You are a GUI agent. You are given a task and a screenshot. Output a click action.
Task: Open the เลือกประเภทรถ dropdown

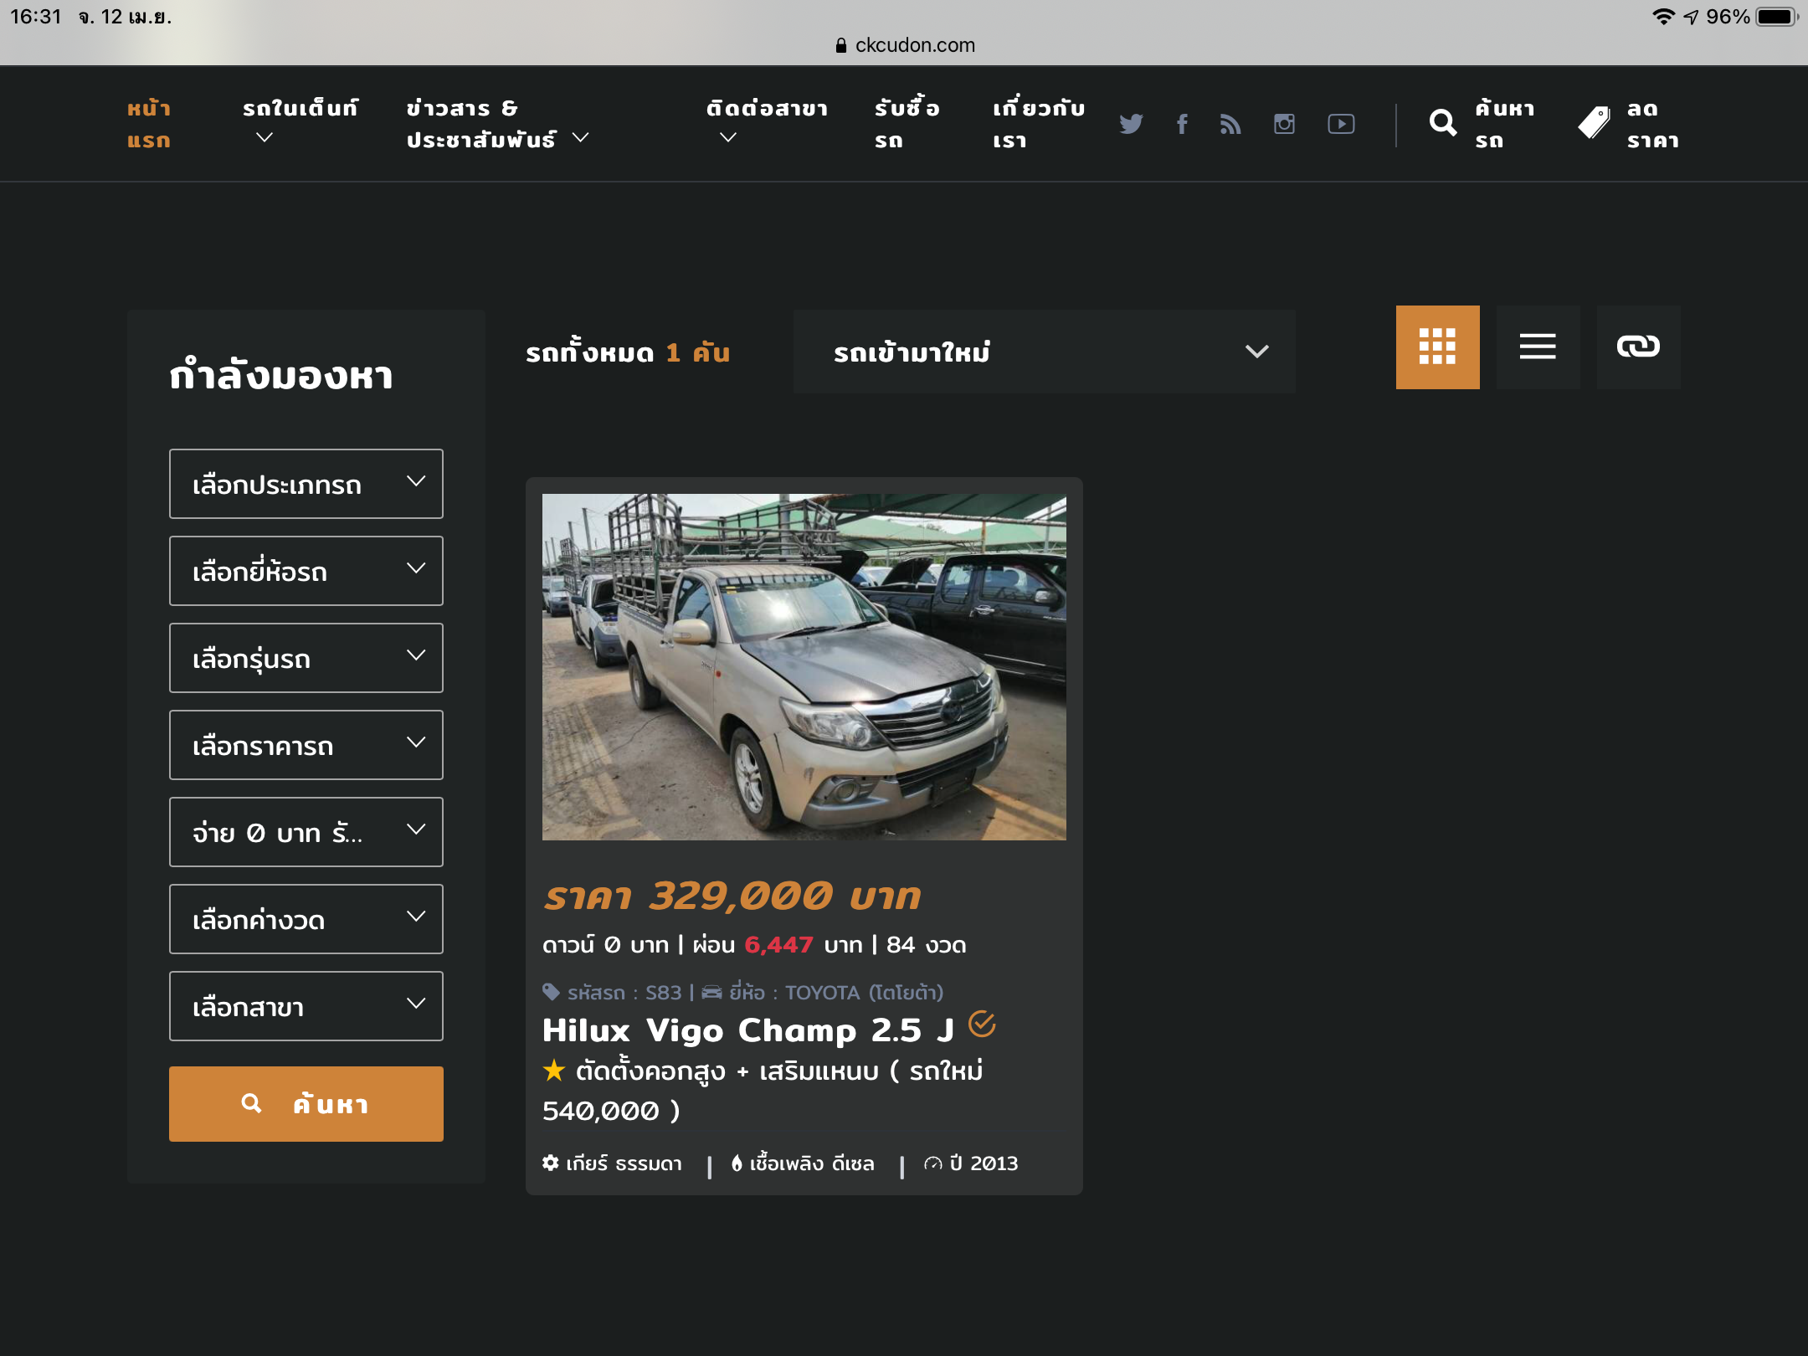point(306,484)
